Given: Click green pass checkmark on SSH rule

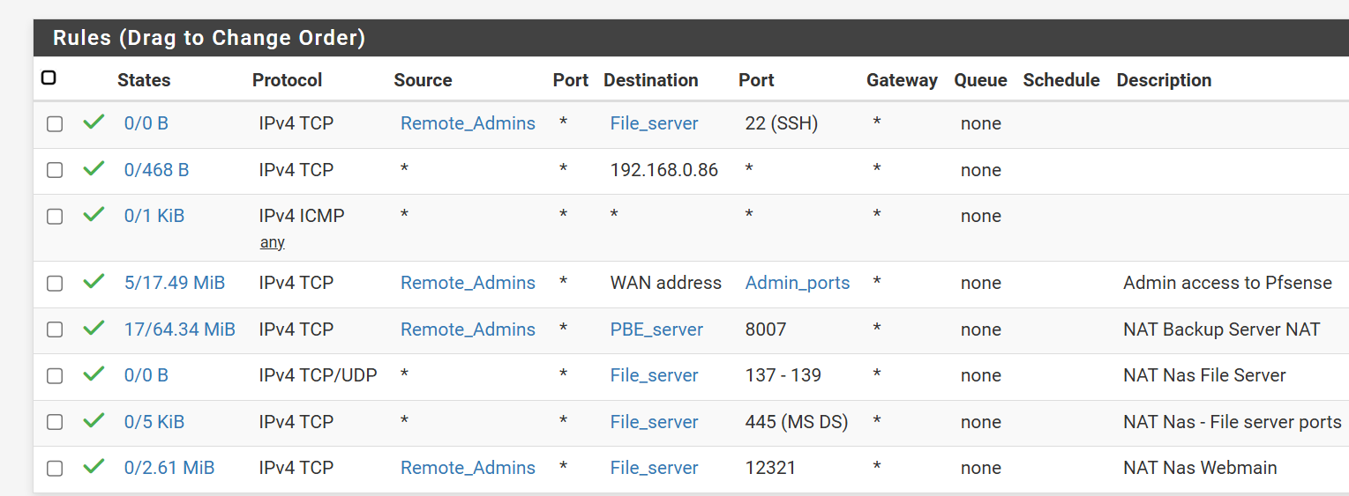Looking at the screenshot, I should tap(94, 122).
